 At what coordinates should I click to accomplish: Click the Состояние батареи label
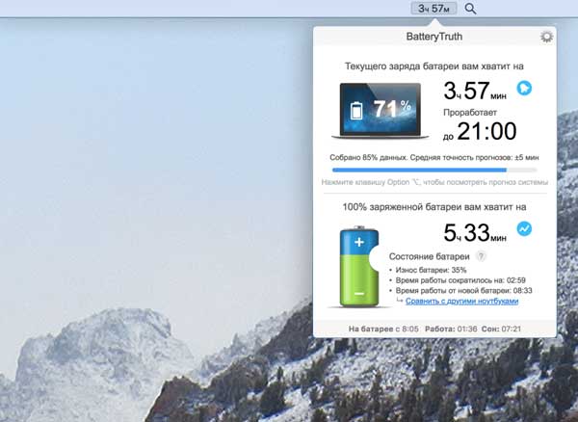tap(429, 256)
